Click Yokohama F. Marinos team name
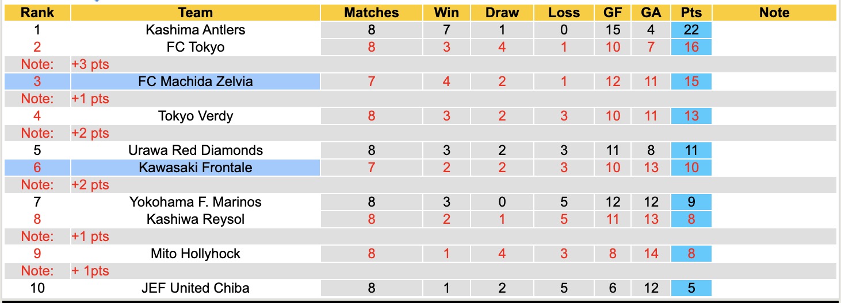This screenshot has height=303, width=841. [195, 202]
